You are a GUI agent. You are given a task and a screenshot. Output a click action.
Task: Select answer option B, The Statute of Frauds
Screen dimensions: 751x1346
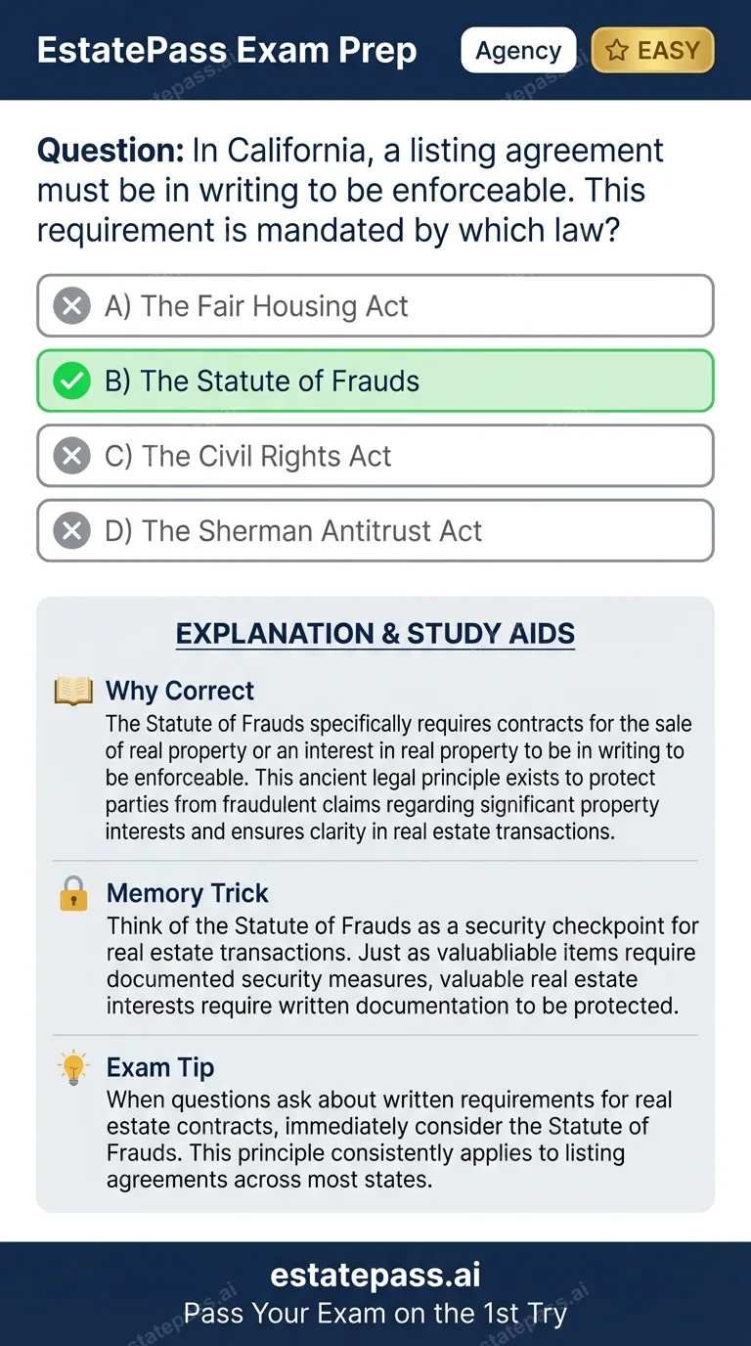[x=375, y=381]
